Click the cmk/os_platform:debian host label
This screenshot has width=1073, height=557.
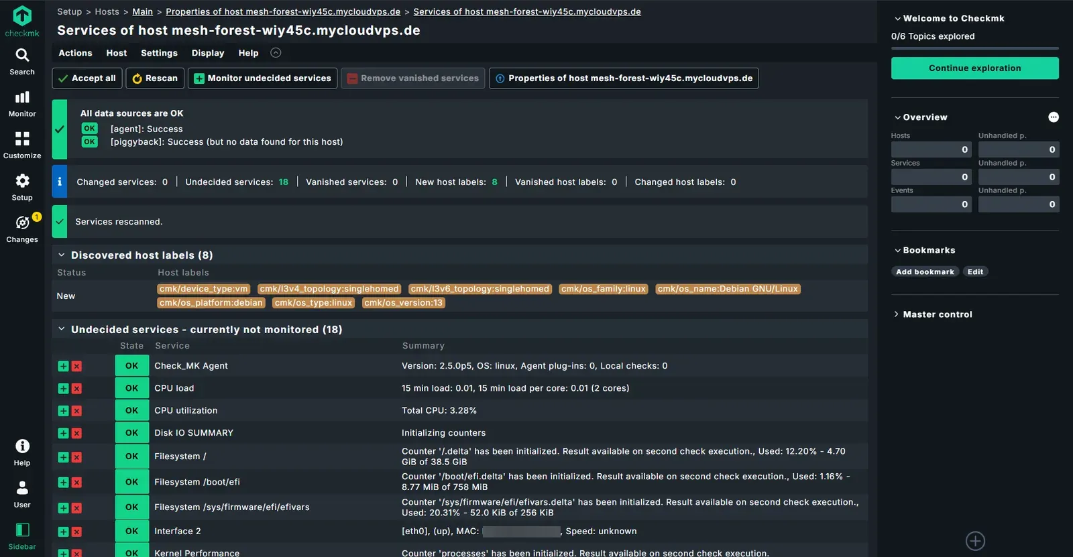coord(211,303)
